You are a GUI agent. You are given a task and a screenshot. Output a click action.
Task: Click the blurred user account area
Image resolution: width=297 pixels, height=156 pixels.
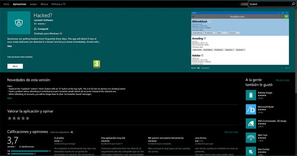click(x=243, y=4)
